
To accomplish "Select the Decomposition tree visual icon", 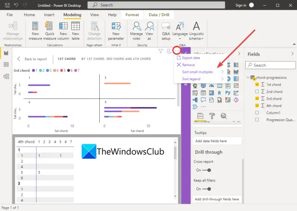I will click(x=195, y=100).
